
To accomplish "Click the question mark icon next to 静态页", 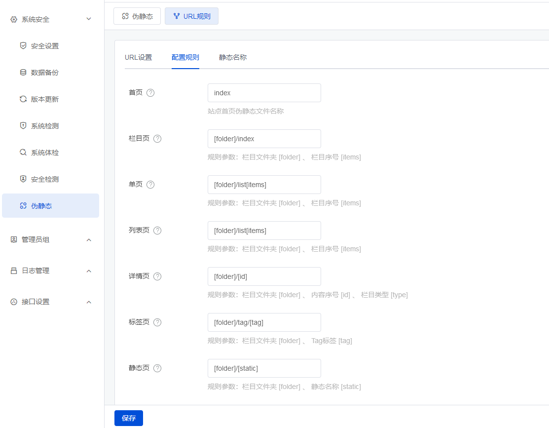I will click(x=157, y=368).
